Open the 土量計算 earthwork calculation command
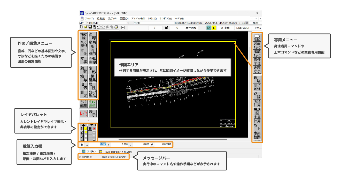 pos(257,119)
